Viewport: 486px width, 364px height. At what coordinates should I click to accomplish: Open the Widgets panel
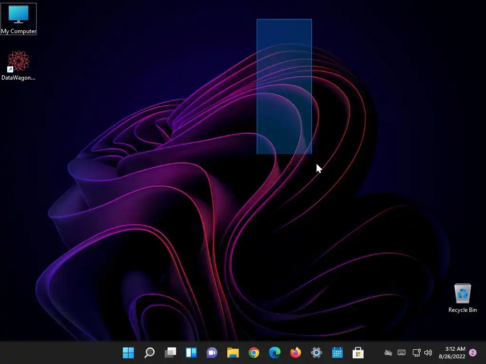point(191,353)
